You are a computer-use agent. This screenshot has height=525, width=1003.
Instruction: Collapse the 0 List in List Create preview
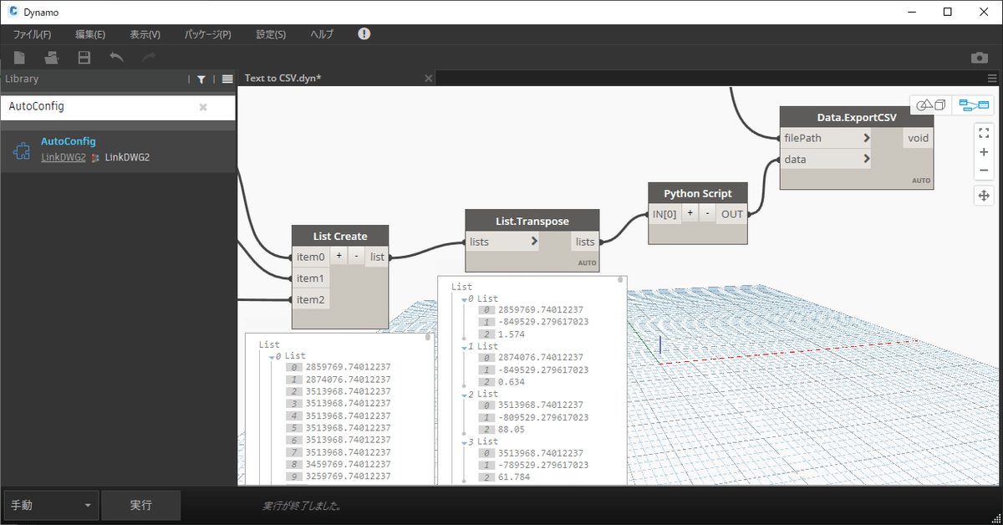pos(272,356)
